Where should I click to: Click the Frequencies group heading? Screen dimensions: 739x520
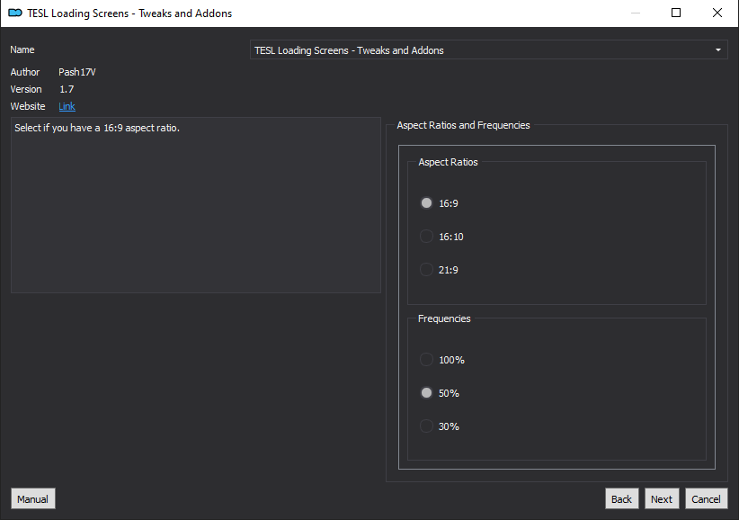click(444, 318)
